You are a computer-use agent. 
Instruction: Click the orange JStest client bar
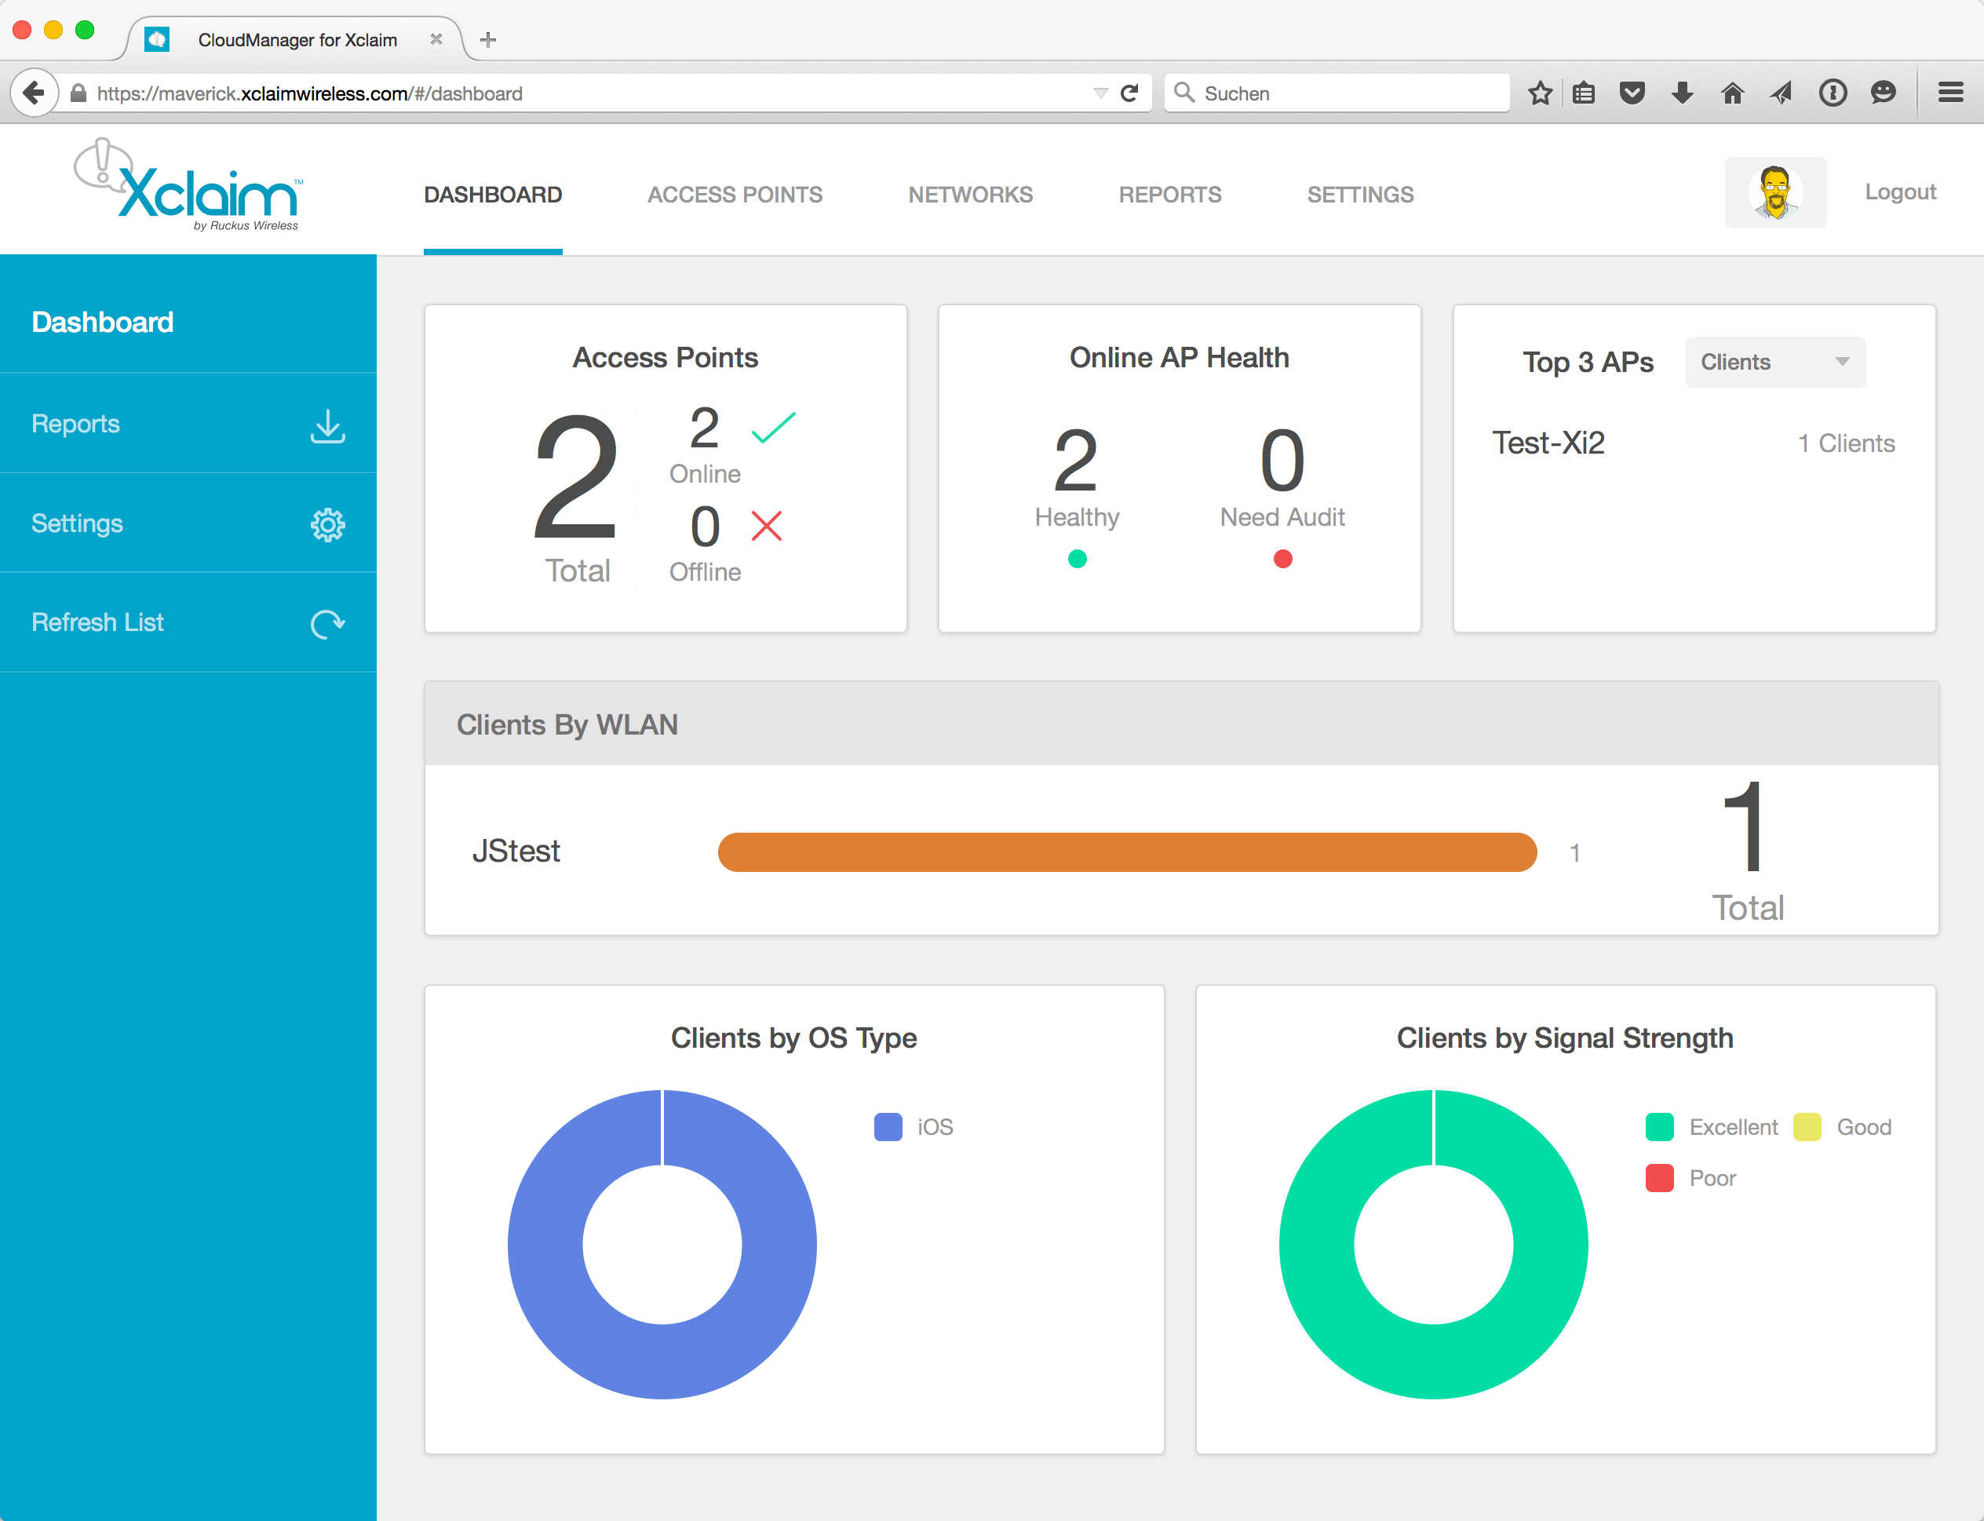[x=1127, y=851]
